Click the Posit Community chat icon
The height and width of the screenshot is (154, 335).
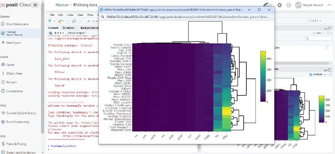tap(3, 122)
